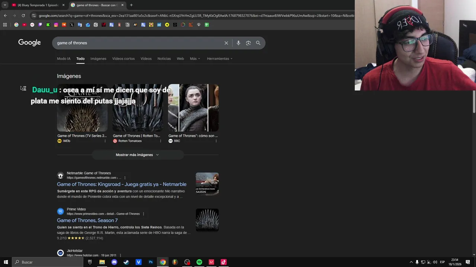Select the Noticias search tab
The height and width of the screenshot is (267, 476).
(x=164, y=59)
